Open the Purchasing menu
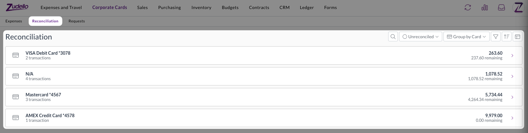Image resolution: width=528 pixels, height=133 pixels. pyautogui.click(x=169, y=7)
